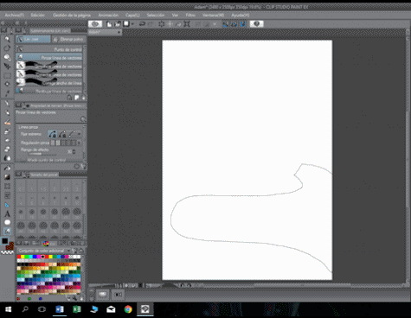Viewport: 411px width, 318px height.
Task: Select the Gradient tool
Action: tap(7, 177)
